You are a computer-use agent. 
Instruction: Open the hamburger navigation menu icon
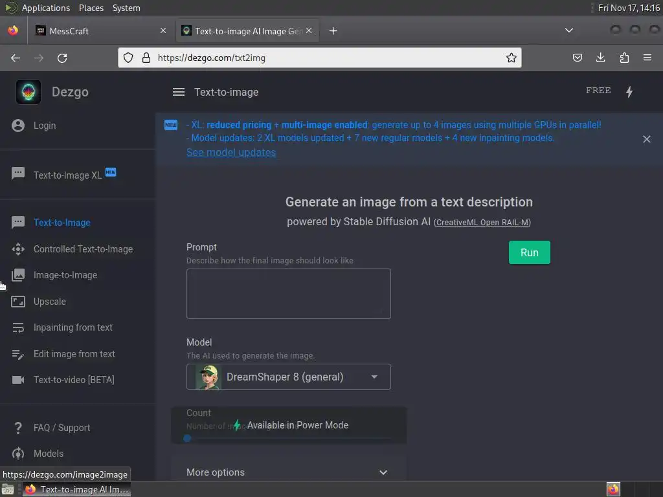coord(179,92)
